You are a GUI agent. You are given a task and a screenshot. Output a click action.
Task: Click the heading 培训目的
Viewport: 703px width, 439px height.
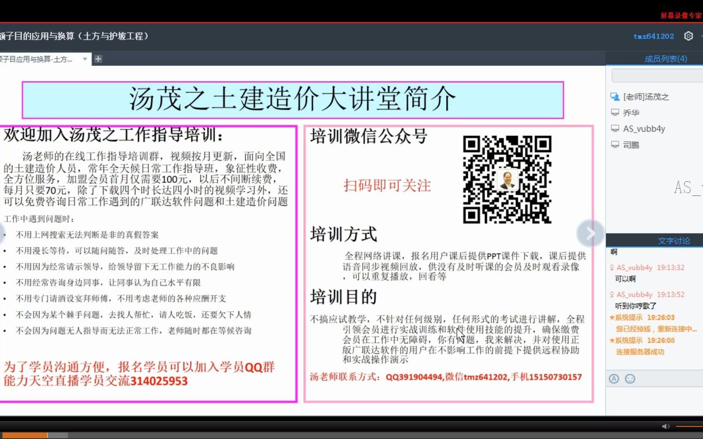click(344, 297)
